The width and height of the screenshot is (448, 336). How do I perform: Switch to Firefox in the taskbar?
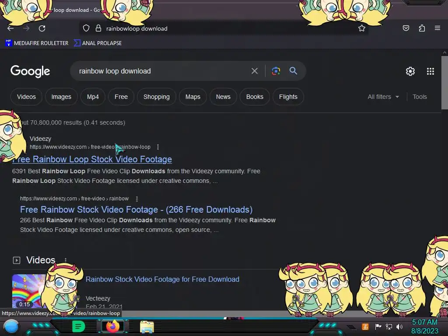[x=112, y=326]
